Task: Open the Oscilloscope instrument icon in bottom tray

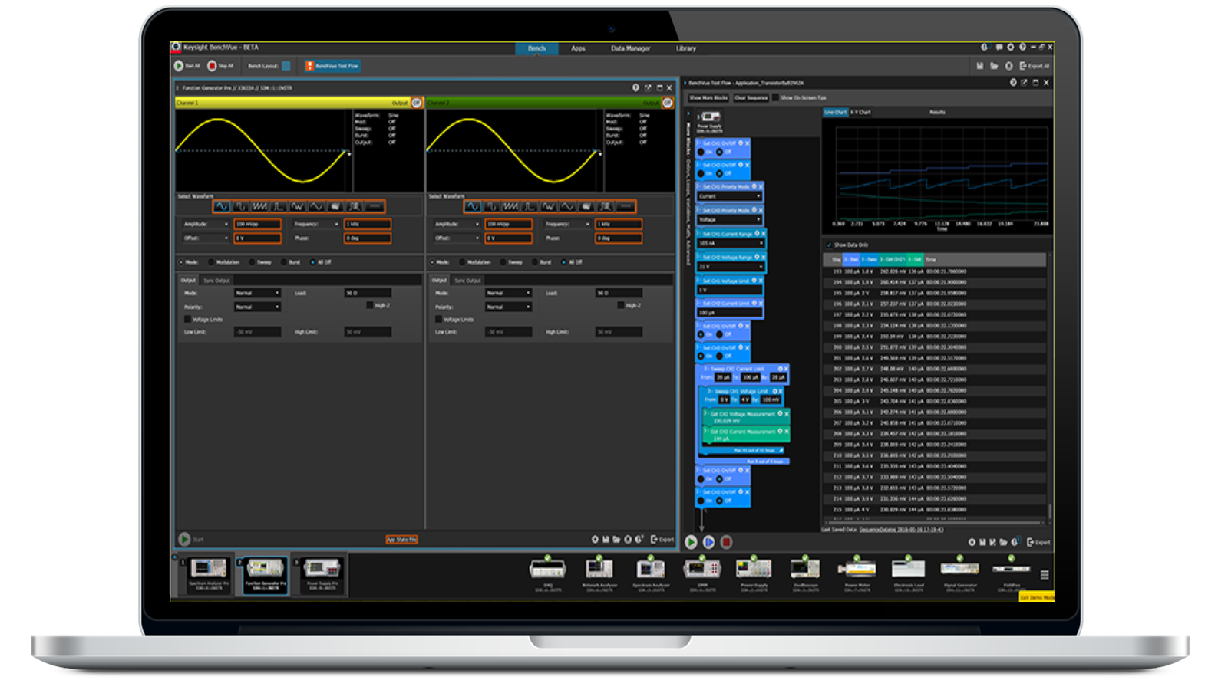Action: coord(805,569)
